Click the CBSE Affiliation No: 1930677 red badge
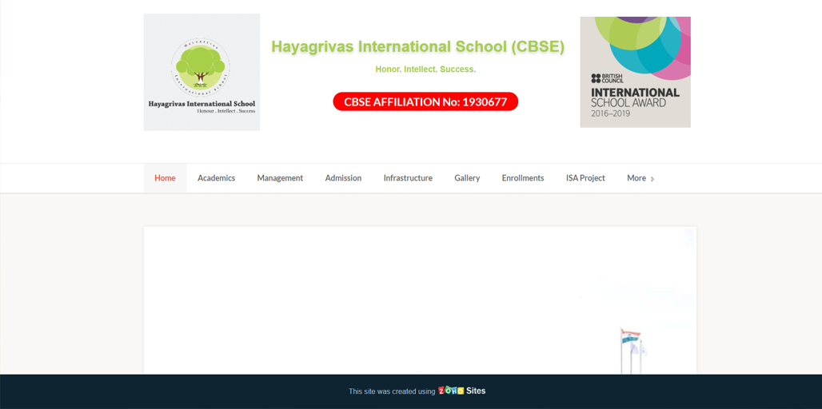Image resolution: width=822 pixels, height=409 pixels. pos(425,101)
